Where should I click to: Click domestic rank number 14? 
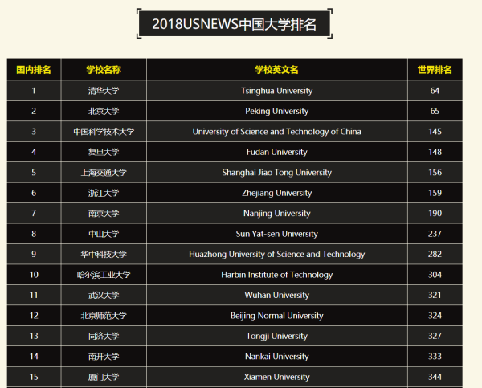[34, 357]
